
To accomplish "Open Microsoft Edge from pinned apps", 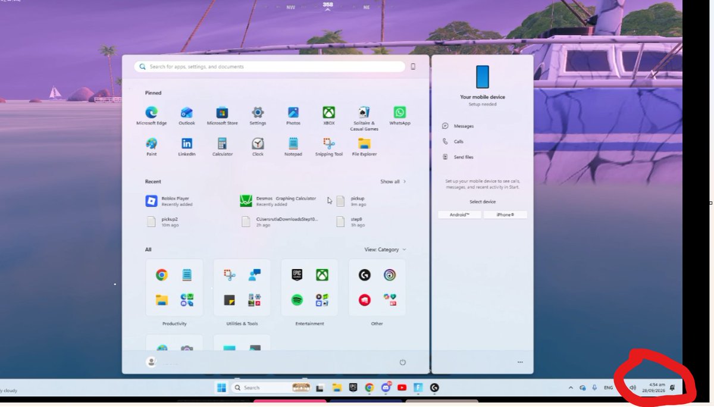I will (x=151, y=115).
